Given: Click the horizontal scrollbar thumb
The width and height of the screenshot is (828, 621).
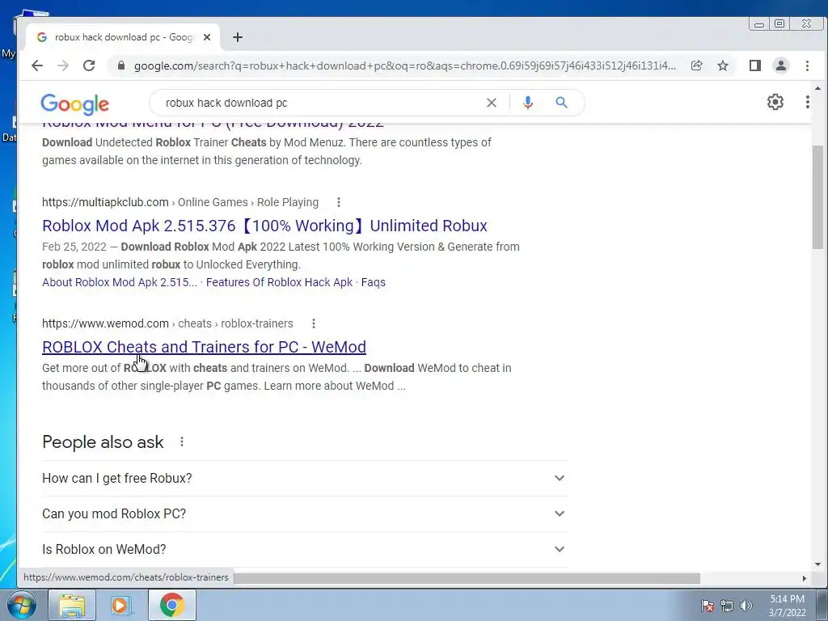Looking at the screenshot, I should click(x=467, y=578).
